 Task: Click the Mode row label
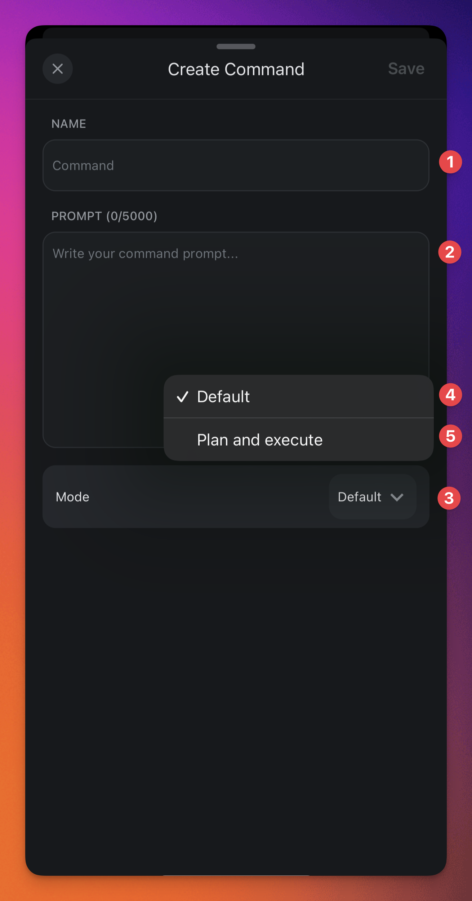pyautogui.click(x=72, y=497)
